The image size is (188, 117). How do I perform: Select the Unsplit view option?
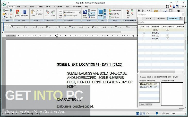(101, 14)
